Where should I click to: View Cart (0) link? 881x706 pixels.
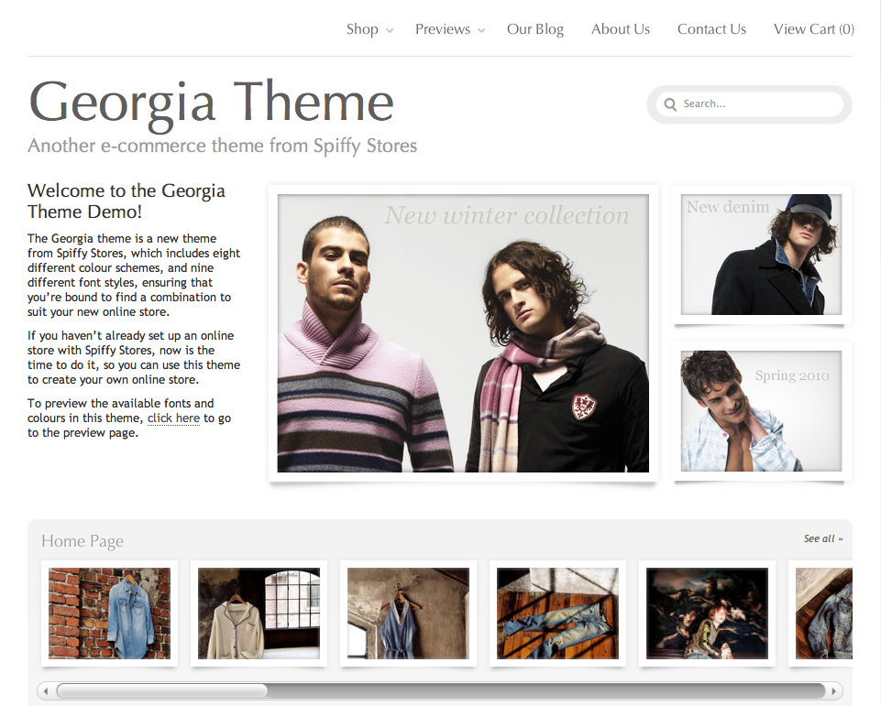[x=813, y=29]
